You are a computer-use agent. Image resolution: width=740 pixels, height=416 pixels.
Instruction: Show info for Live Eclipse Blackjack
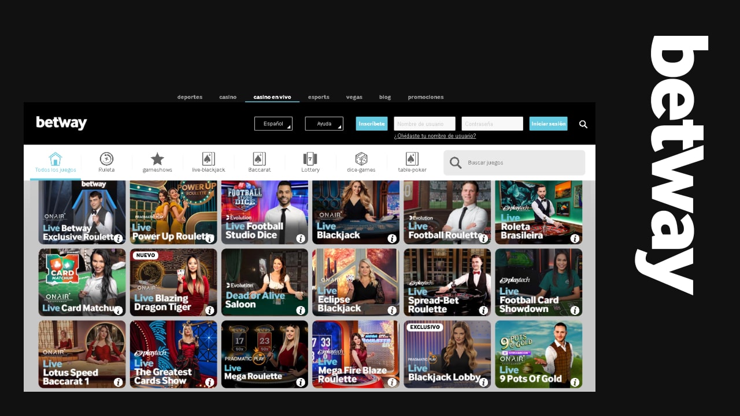pyautogui.click(x=392, y=310)
